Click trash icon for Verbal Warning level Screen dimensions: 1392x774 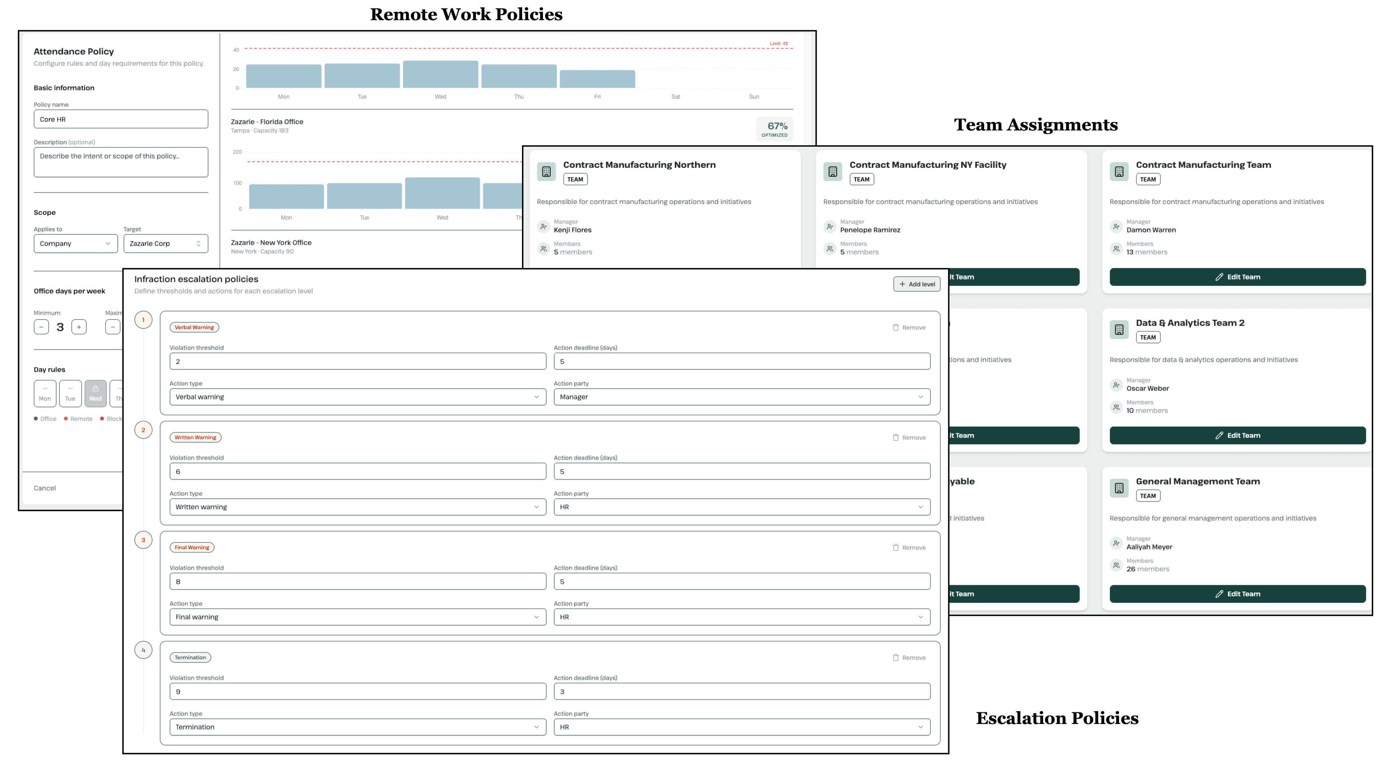point(895,327)
